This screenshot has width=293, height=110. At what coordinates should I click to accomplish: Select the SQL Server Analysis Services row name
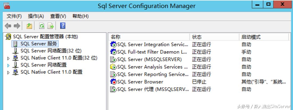152,67
